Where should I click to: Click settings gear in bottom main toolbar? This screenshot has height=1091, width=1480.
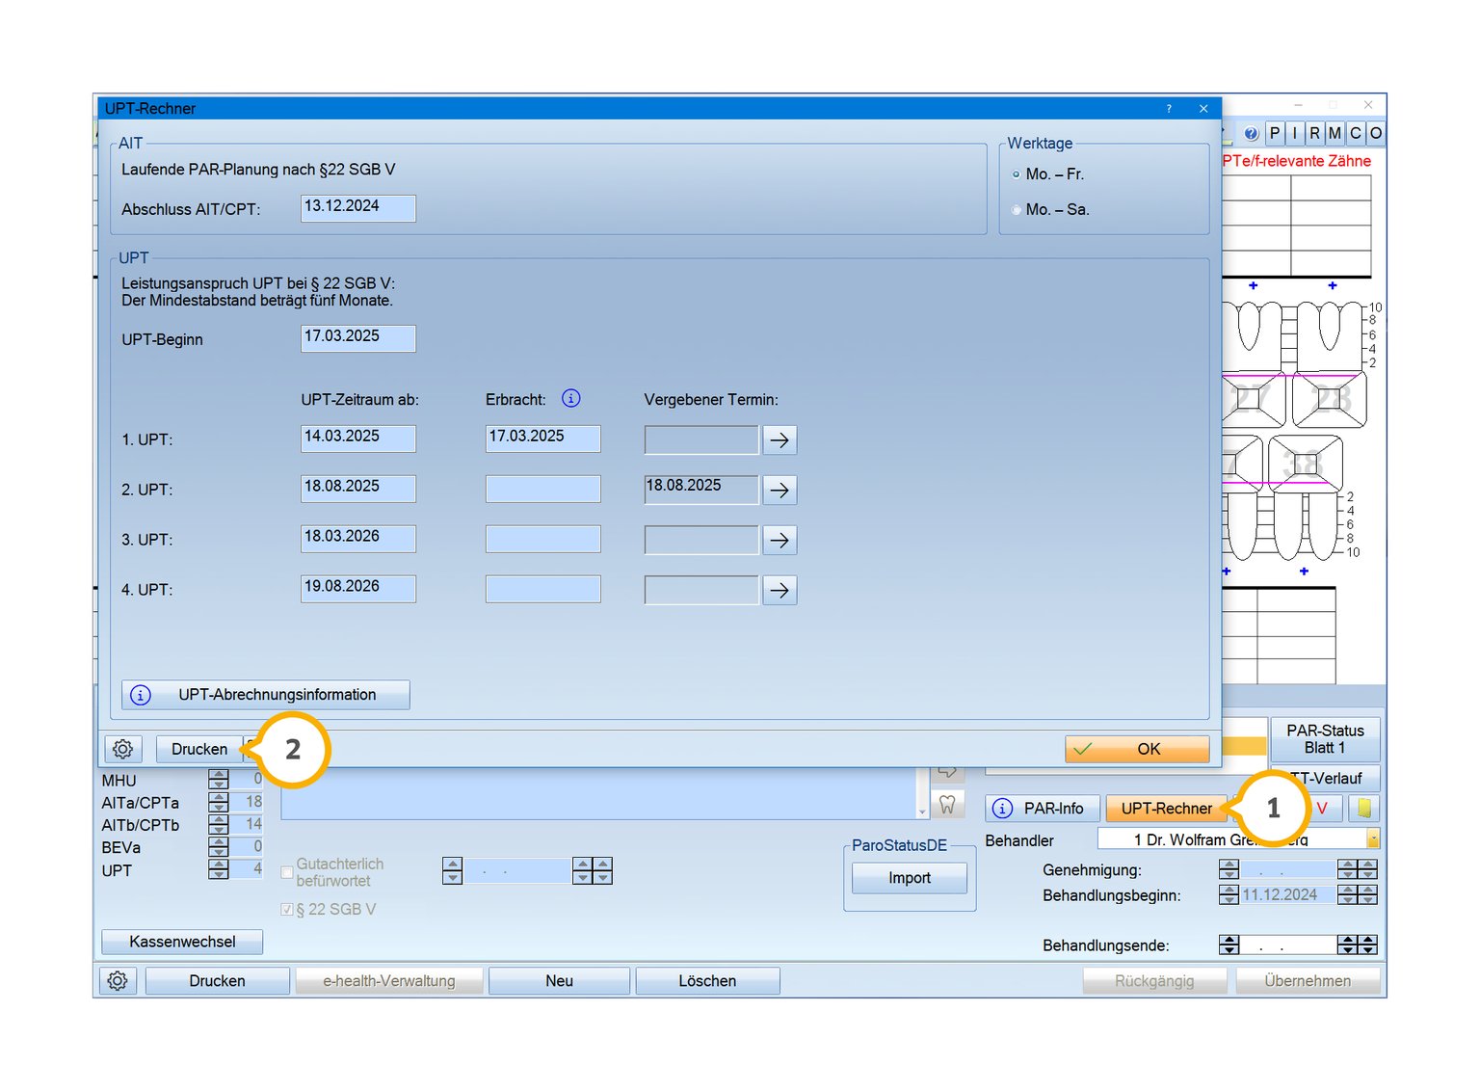[x=118, y=981]
